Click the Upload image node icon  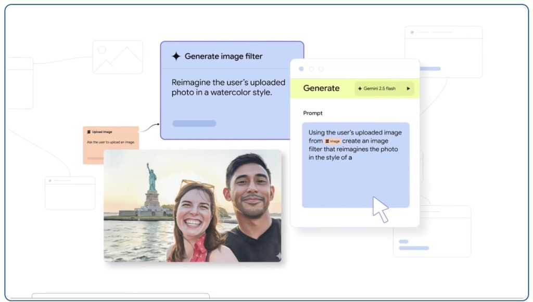coord(88,132)
